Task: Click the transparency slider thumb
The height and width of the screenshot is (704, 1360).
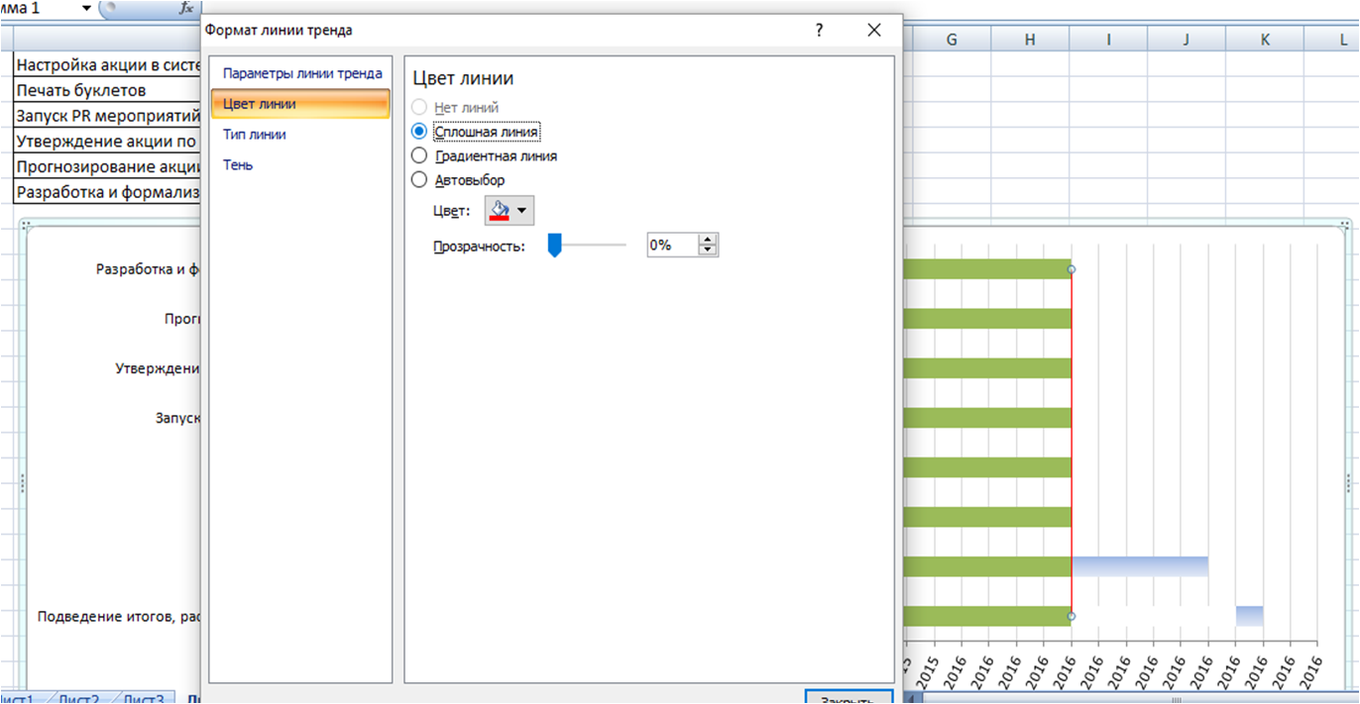Action: point(555,246)
